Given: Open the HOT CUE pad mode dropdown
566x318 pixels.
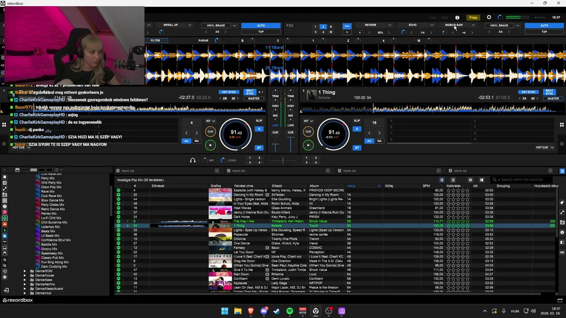Looking at the screenshot, I should (x=545, y=148).
